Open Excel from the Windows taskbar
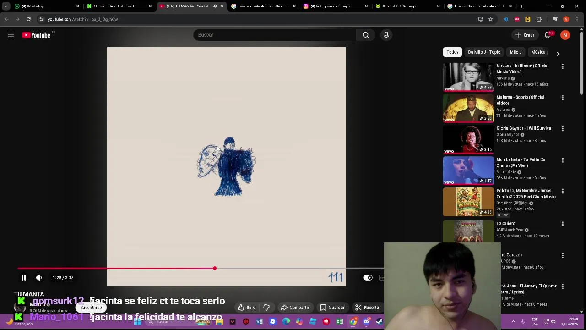 (340, 321)
